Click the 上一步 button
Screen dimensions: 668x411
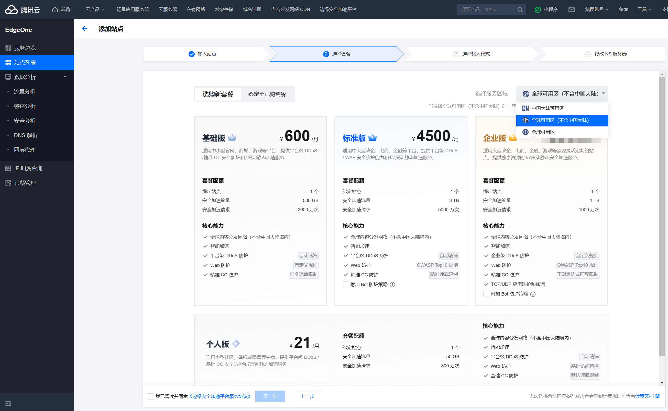(x=307, y=396)
